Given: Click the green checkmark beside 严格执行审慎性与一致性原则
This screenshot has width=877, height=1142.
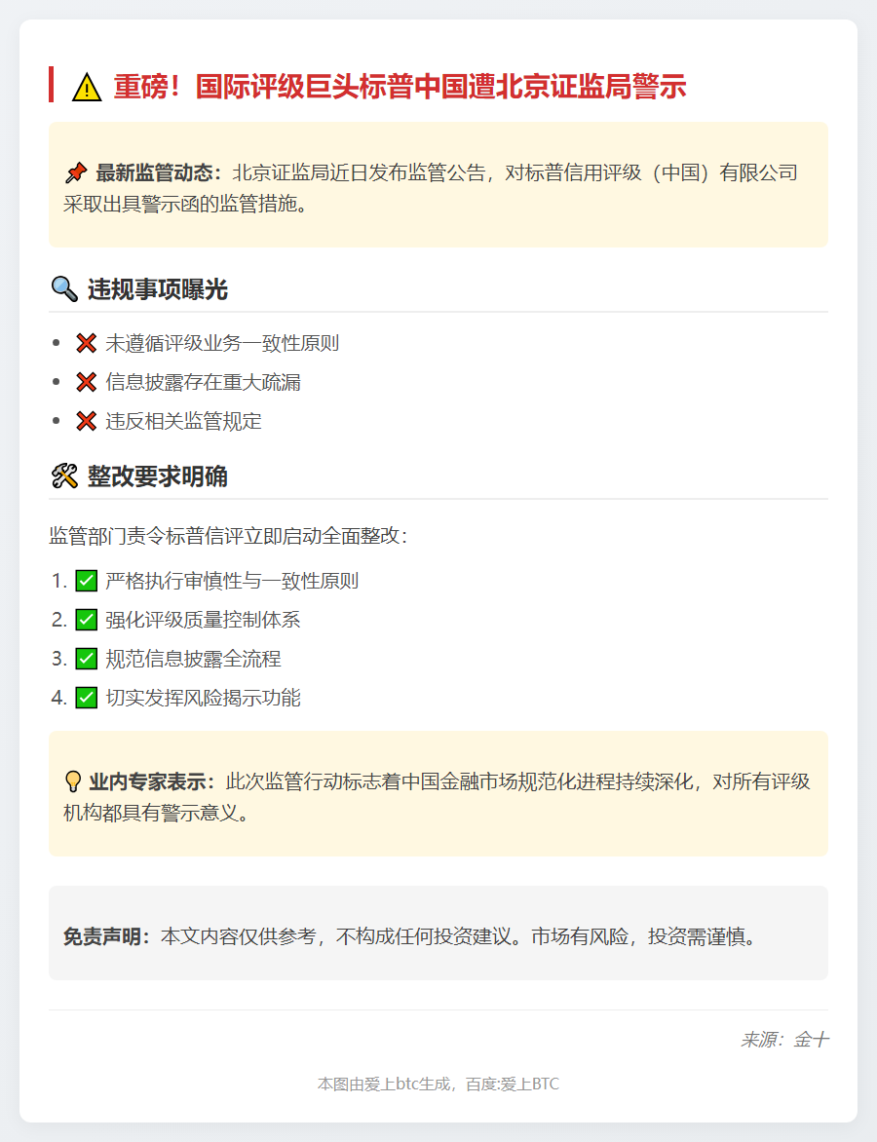Looking at the screenshot, I should (x=86, y=581).
